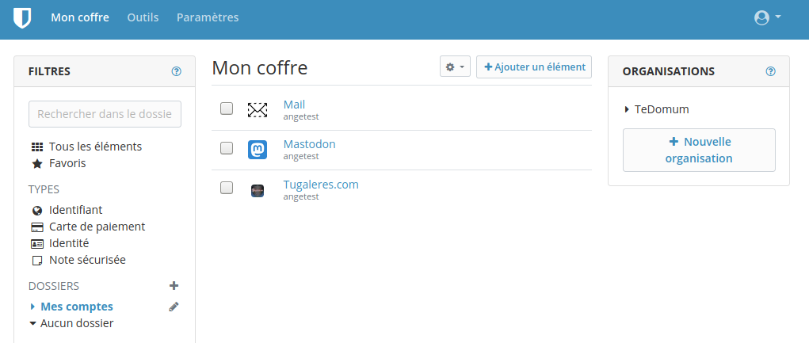Click the Mail entry envelope icon
This screenshot has width=809, height=343.
click(x=258, y=110)
